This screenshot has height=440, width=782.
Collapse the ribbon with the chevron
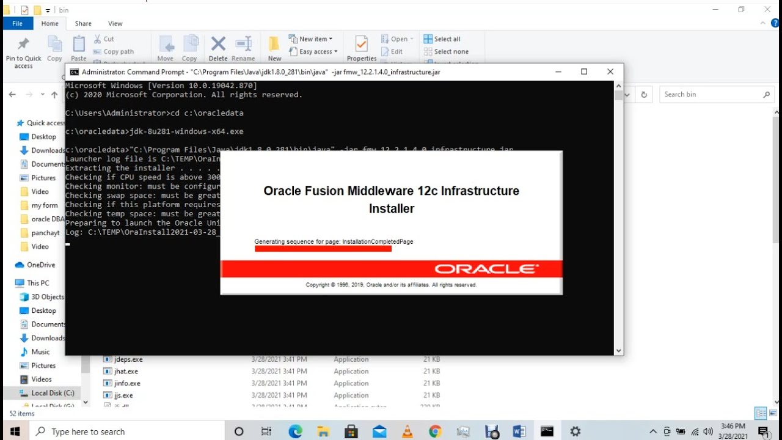[764, 23]
